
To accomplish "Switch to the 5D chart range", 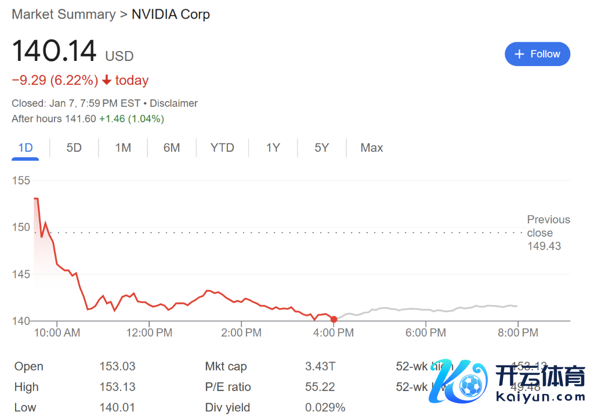I will [74, 148].
